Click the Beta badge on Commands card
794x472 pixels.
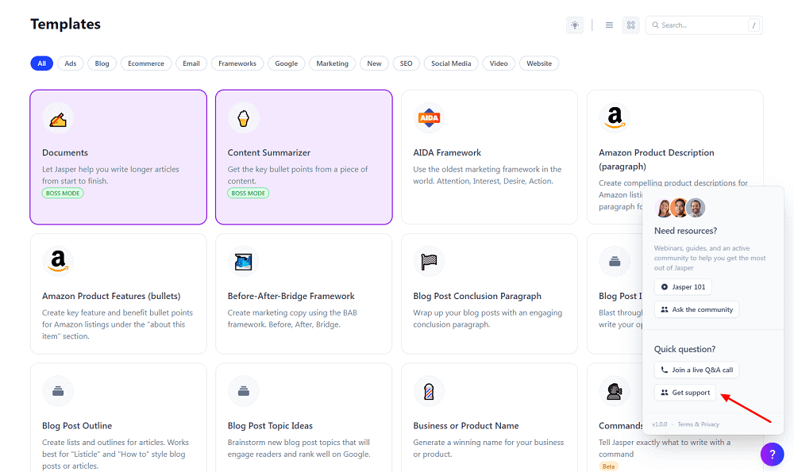pyautogui.click(x=609, y=466)
